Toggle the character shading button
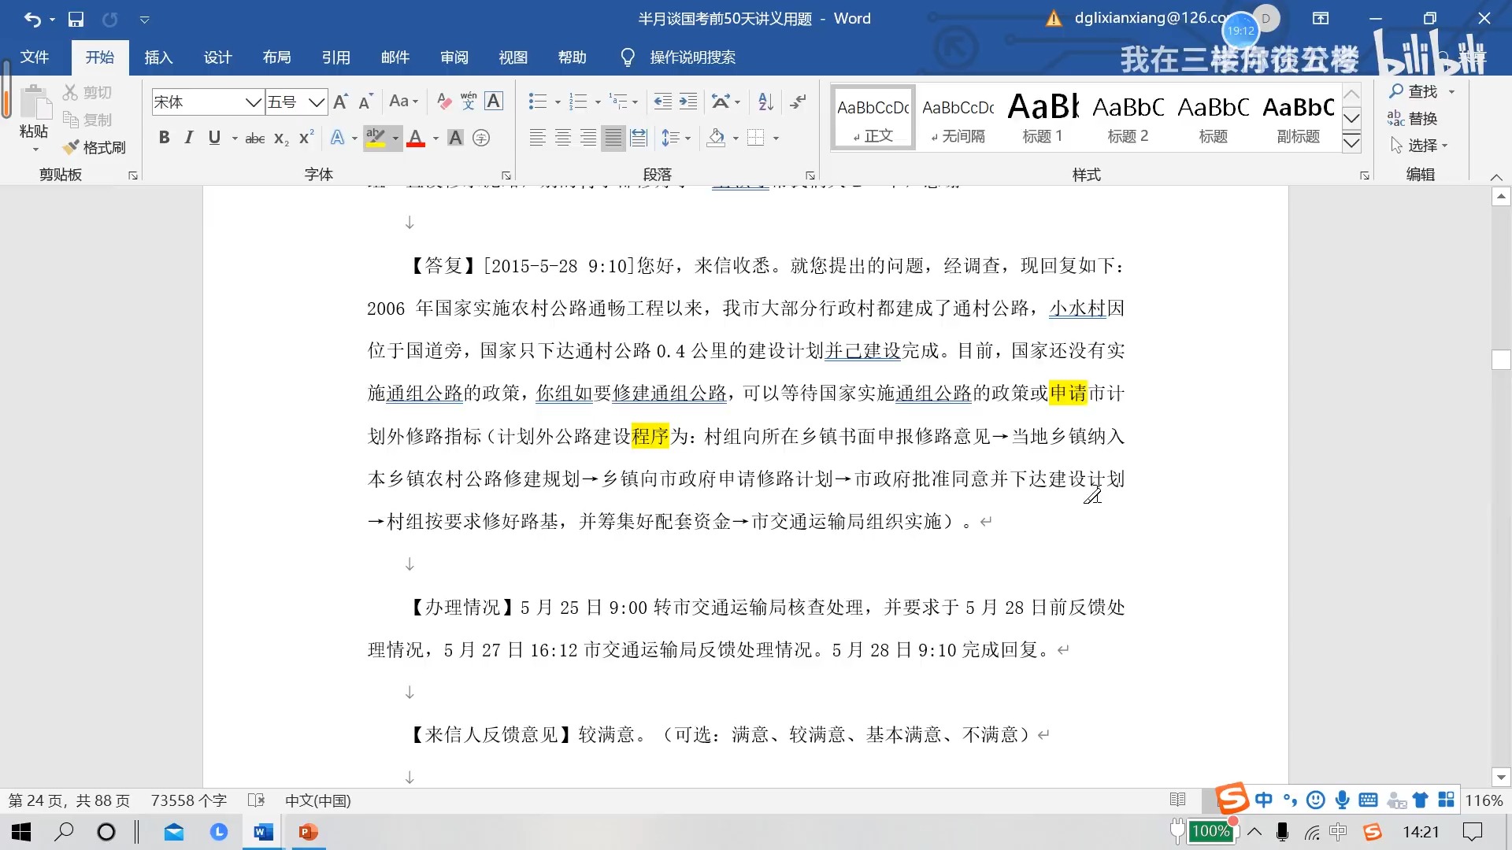 (x=455, y=138)
